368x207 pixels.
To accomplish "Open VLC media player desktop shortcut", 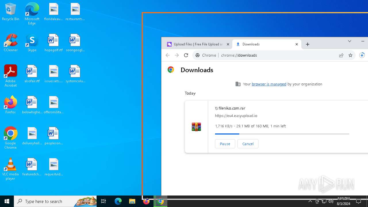I will click(11, 169).
